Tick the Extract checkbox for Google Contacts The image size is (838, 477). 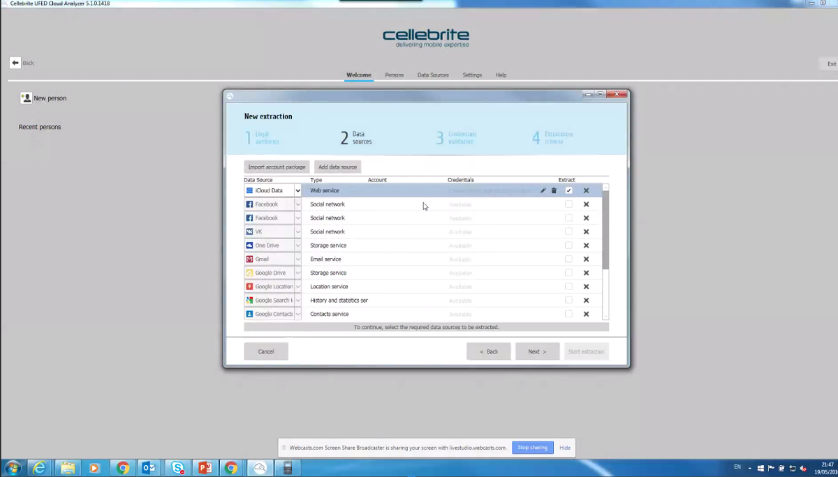[568, 314]
